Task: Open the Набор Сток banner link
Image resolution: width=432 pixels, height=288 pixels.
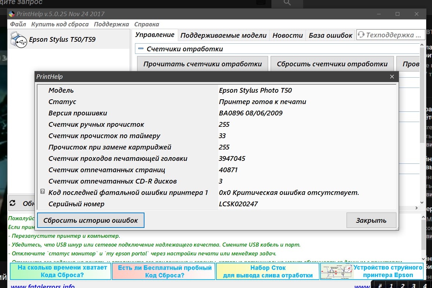Action: coord(268,272)
